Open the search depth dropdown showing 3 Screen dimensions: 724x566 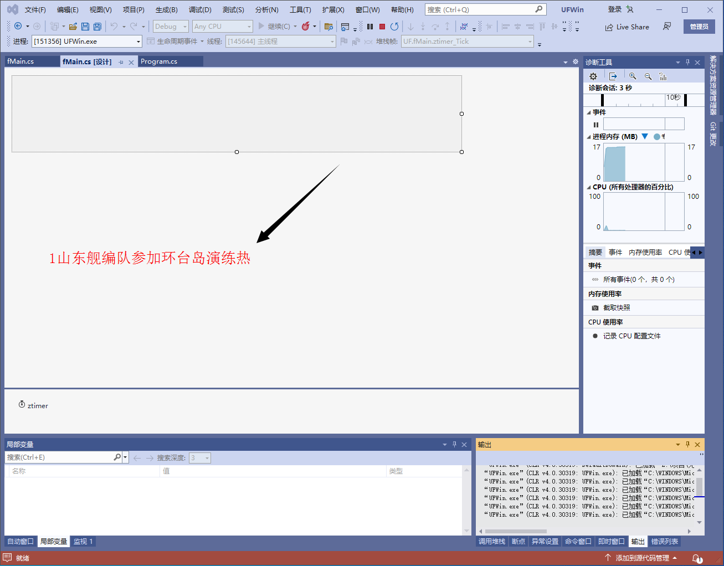pos(200,458)
